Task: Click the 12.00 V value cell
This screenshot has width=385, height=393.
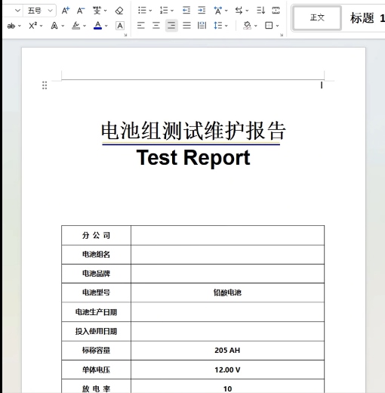Action: [227, 370]
